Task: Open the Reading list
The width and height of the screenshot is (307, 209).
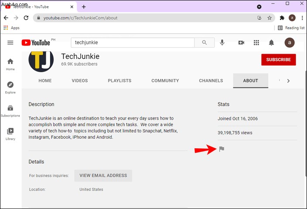Action: pyautogui.click(x=291, y=28)
